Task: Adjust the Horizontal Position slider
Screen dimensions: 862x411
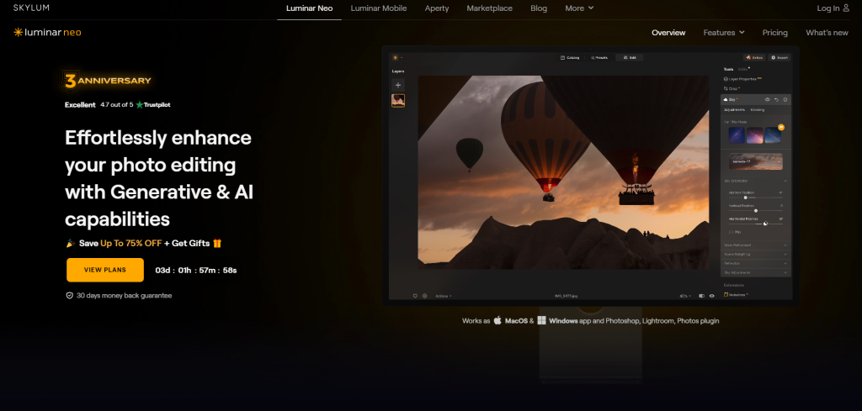Action: (756, 222)
